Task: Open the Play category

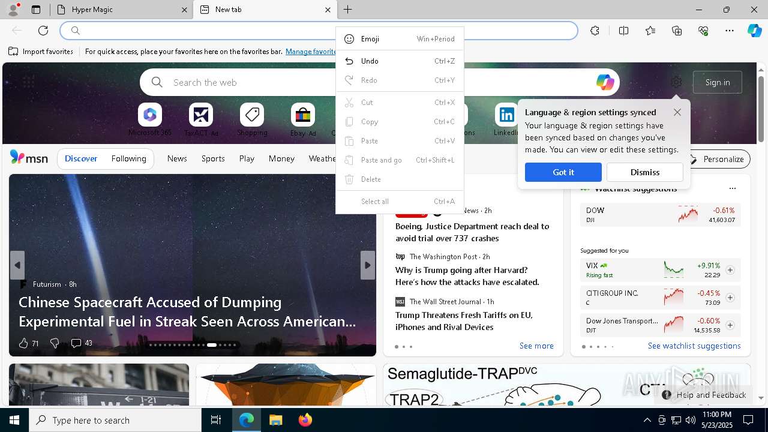Action: click(247, 159)
